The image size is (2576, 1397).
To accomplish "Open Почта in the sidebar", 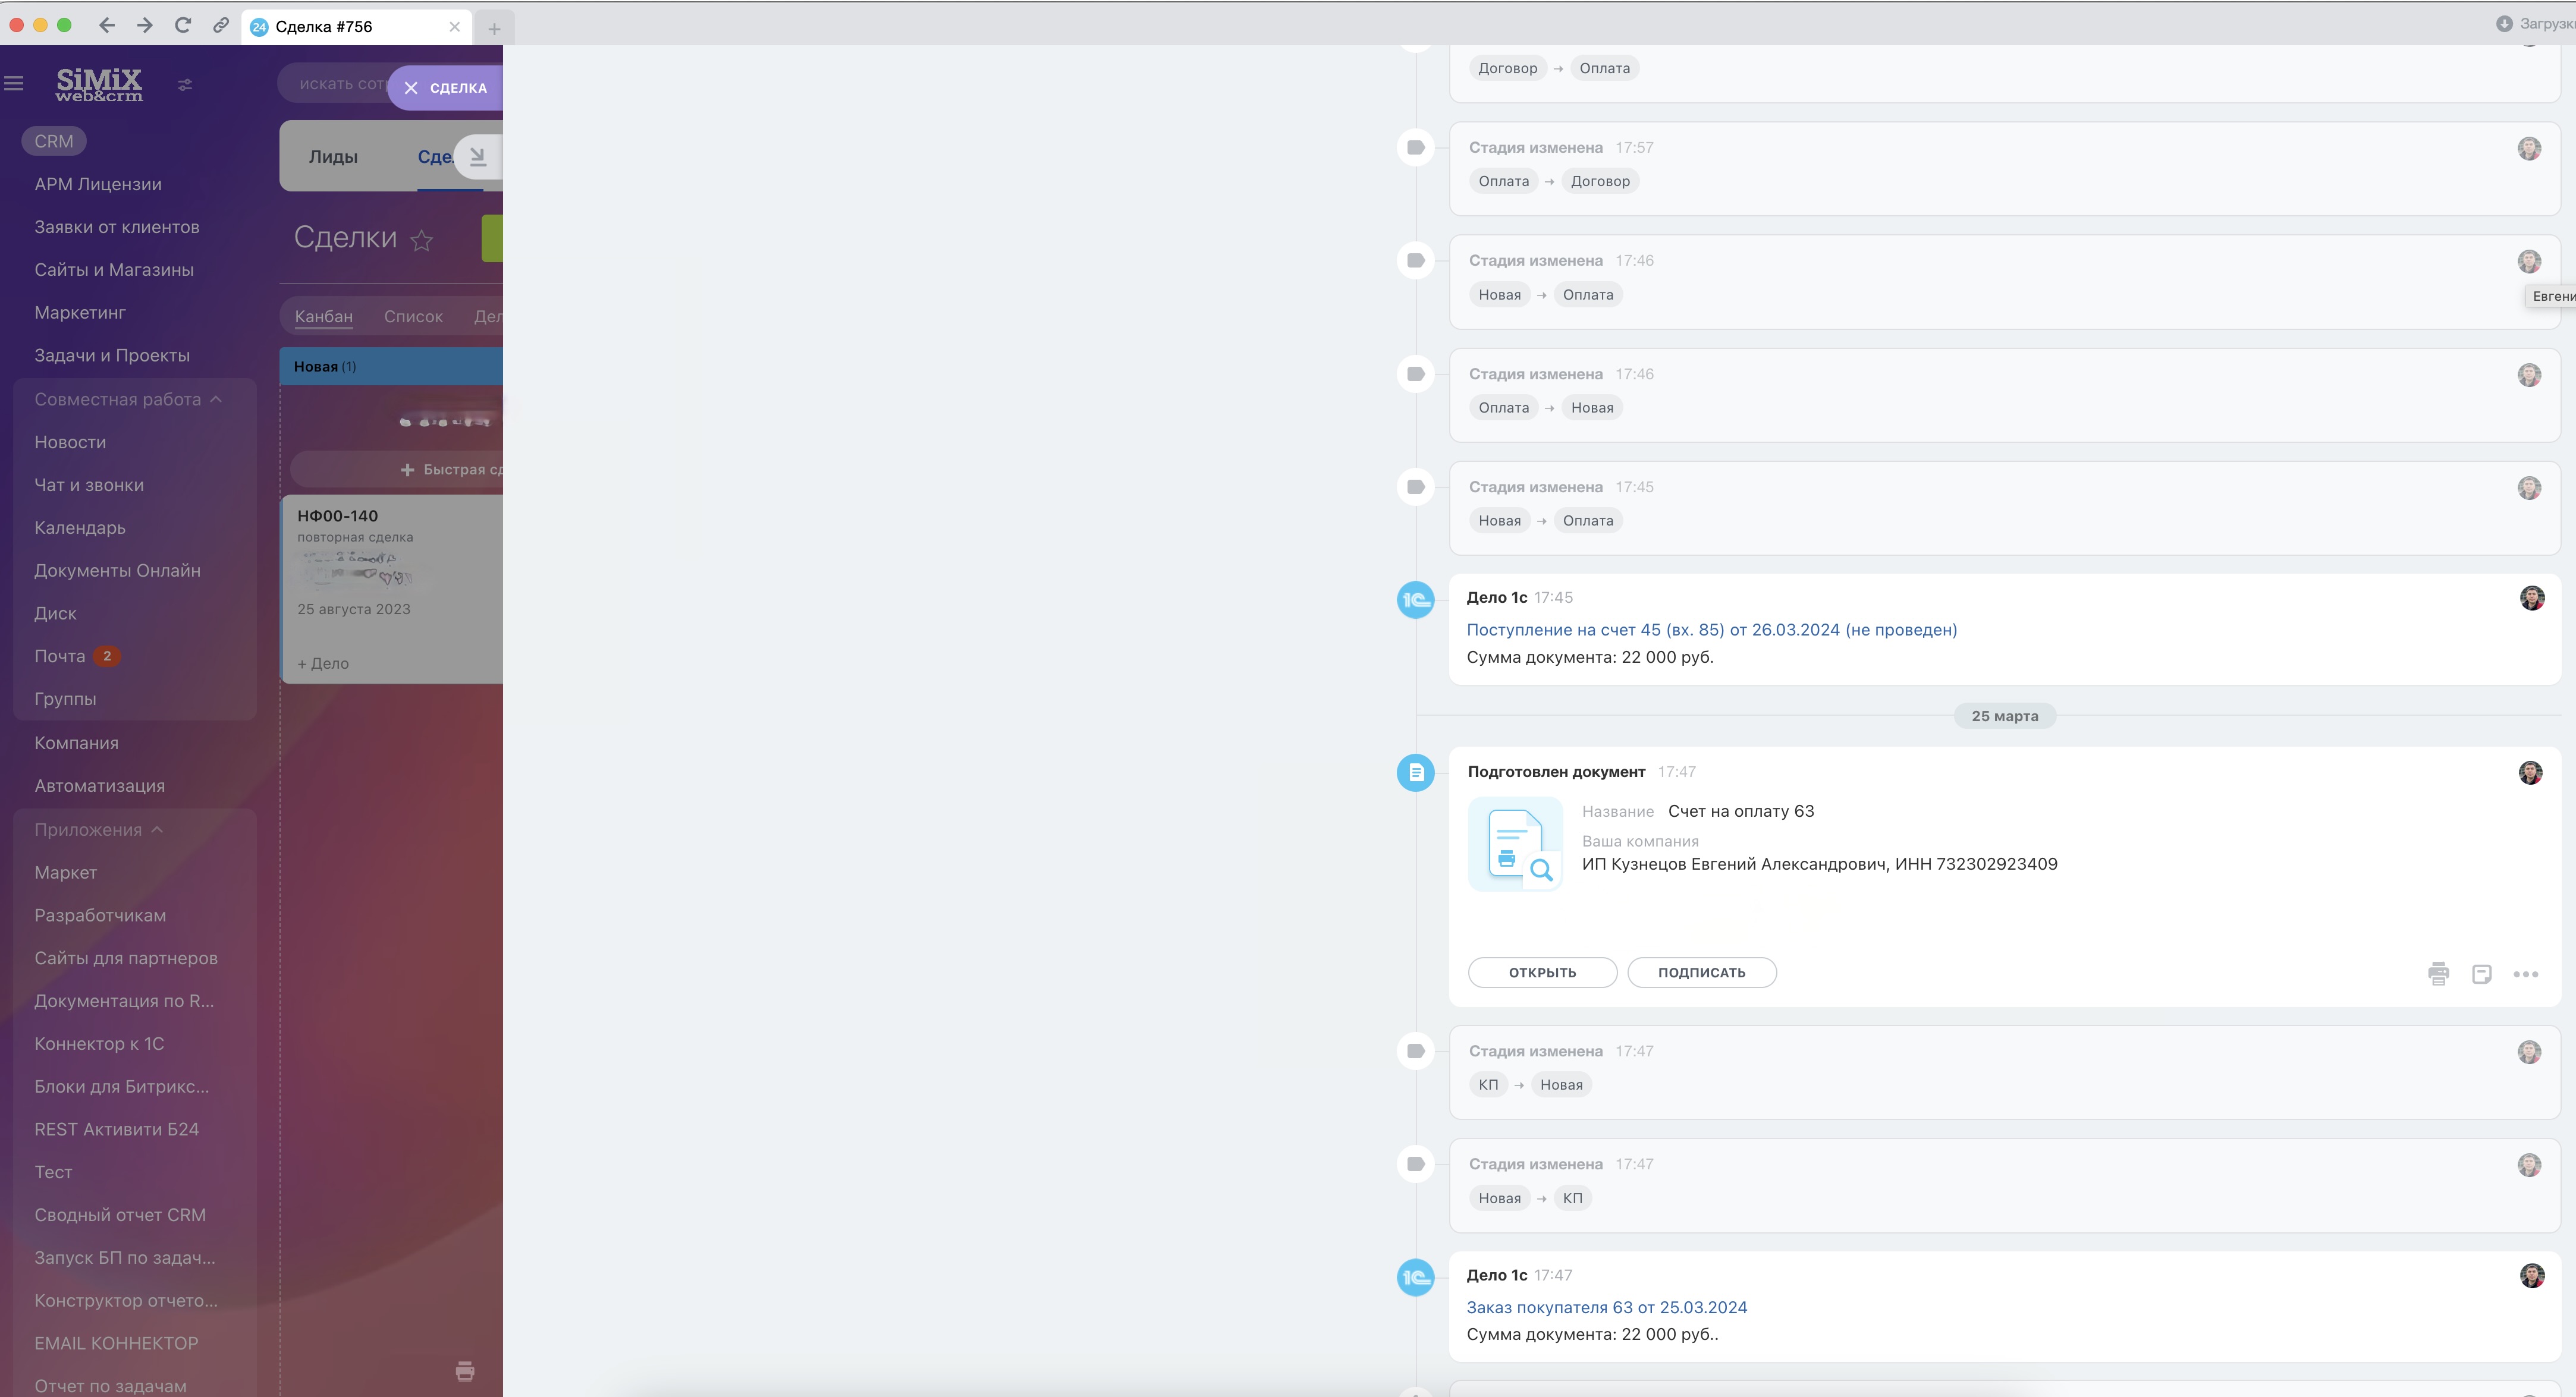I will 60,656.
